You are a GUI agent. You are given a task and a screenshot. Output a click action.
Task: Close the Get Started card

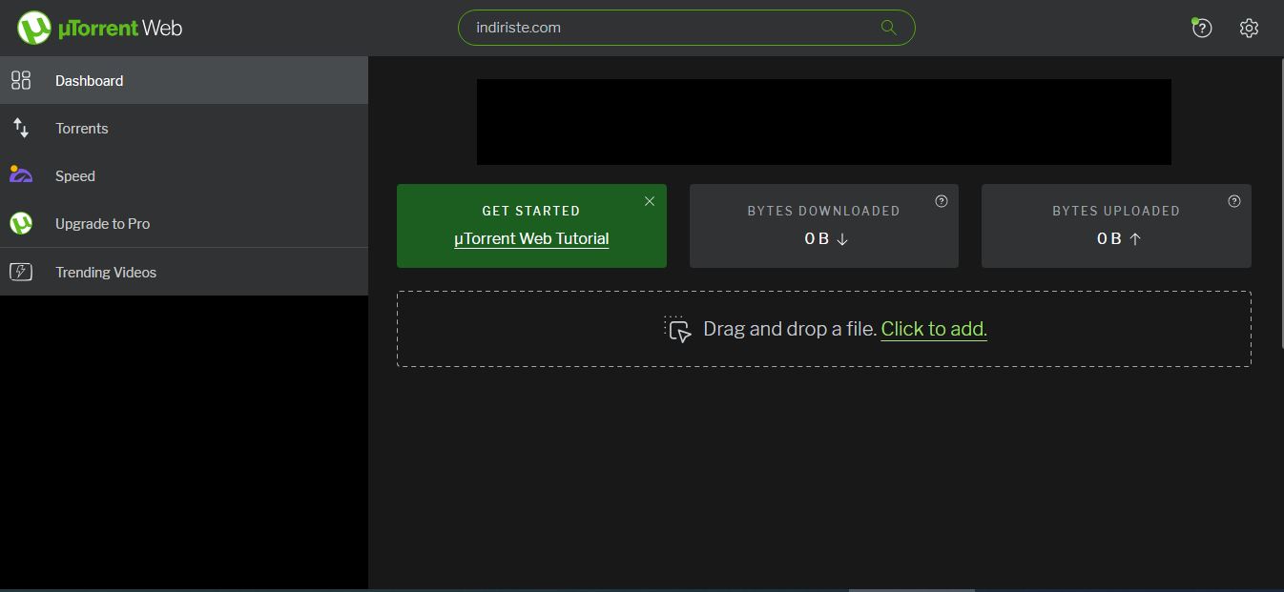[x=650, y=201]
